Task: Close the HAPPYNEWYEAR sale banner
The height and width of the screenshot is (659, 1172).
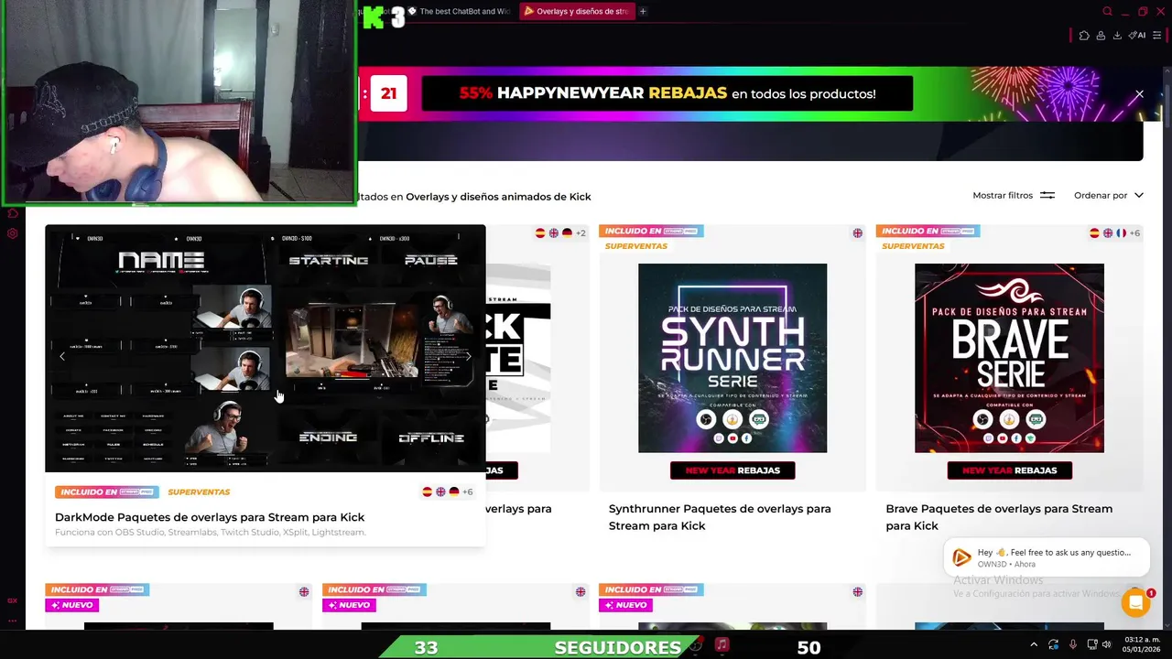Action: point(1139,94)
